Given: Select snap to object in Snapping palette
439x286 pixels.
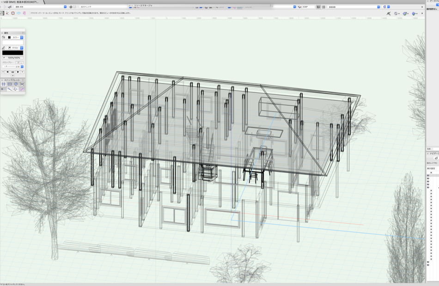Looking at the screenshot, I should coord(10,84).
